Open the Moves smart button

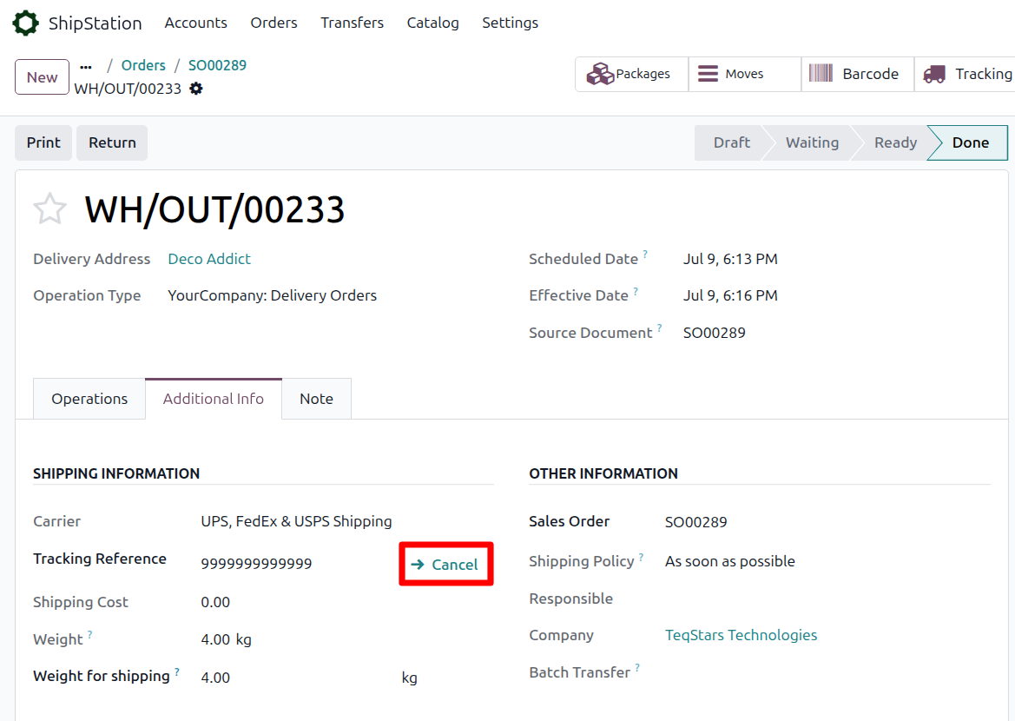click(x=744, y=74)
